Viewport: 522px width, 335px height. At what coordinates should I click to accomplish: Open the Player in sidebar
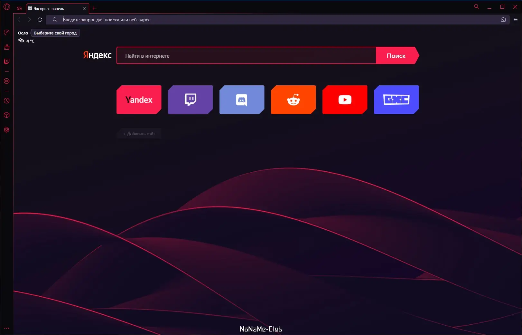click(x=7, y=81)
